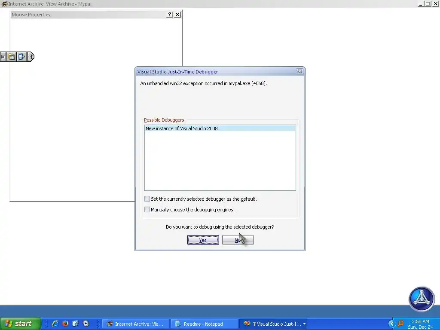Viewport: 440px width, 330px height.
Task: Enable 'Set the currently selected debugger as the default'
Action: (x=147, y=199)
